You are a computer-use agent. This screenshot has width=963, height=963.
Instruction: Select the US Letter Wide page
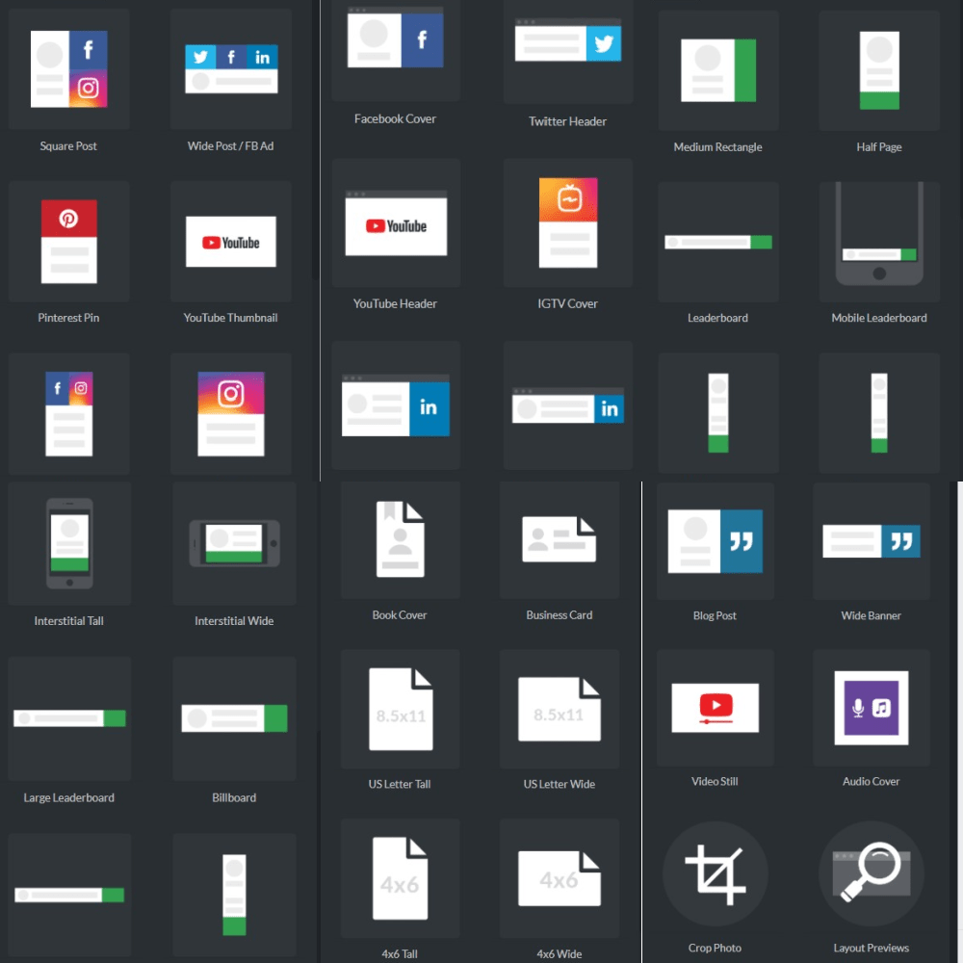tap(559, 709)
